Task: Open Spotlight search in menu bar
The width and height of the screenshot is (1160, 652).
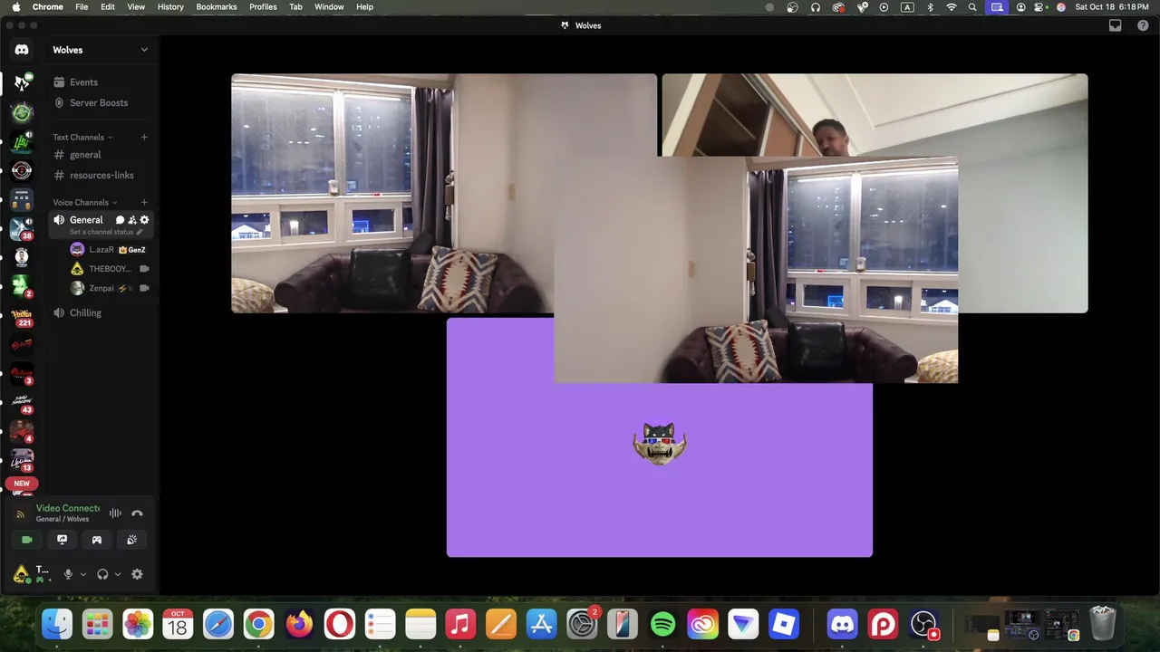Action: pos(972,6)
